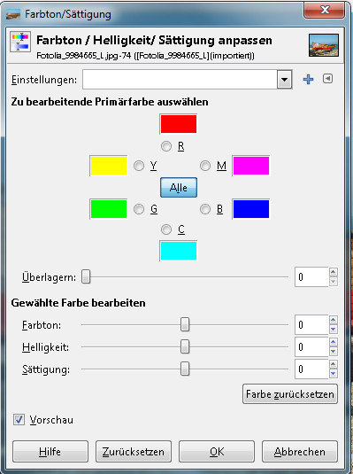Screen dimensions: 353x474
Task: Decrease Helligkeit value with down arrow
Action: 333,352
